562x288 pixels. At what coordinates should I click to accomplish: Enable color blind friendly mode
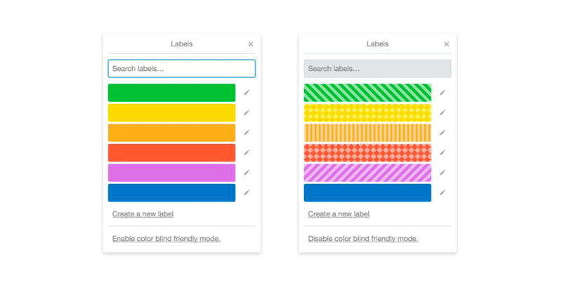(166, 239)
